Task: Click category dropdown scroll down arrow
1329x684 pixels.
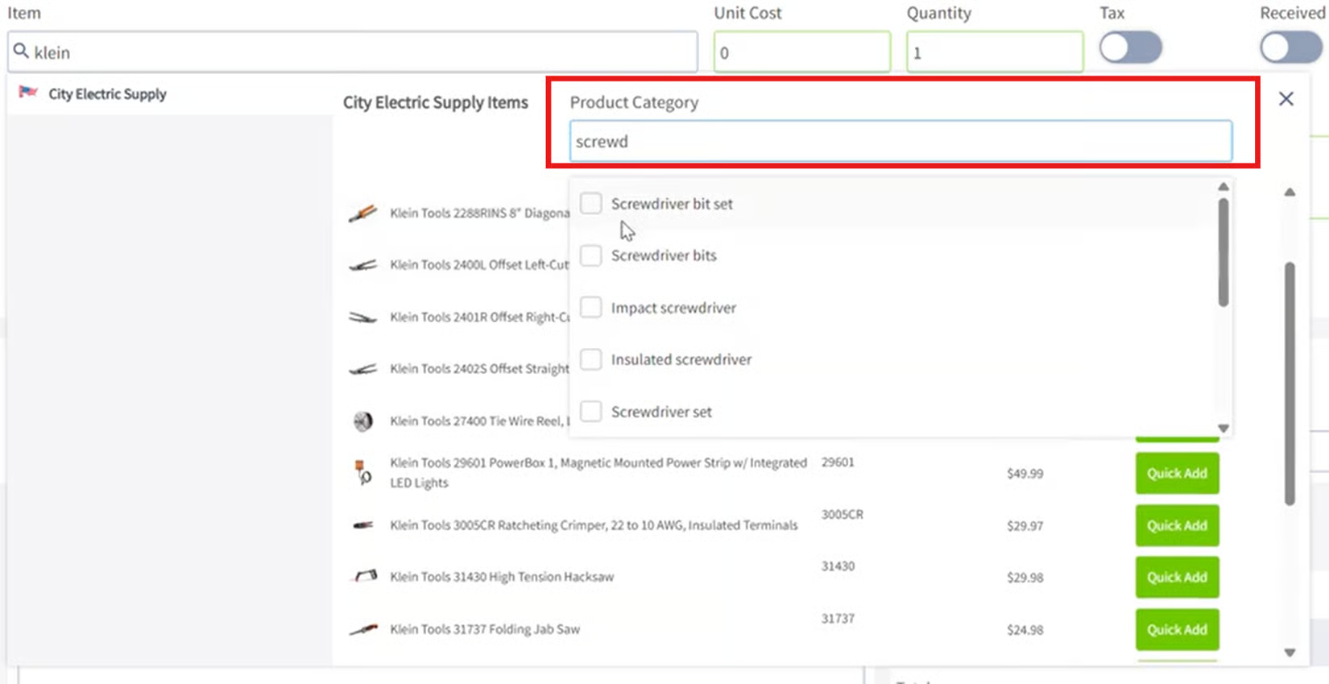Action: [1223, 429]
